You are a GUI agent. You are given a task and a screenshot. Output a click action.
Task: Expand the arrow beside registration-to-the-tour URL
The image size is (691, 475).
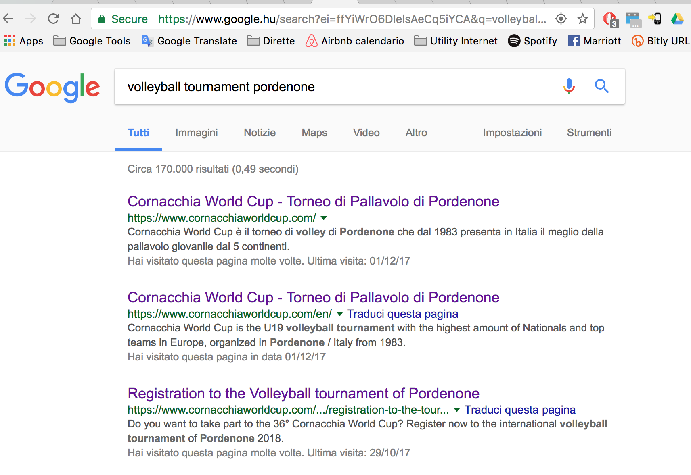pos(457,410)
